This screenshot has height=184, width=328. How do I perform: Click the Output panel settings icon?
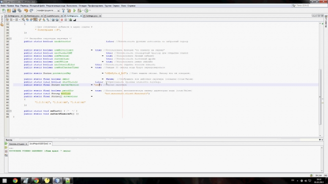[x=6, y=155]
